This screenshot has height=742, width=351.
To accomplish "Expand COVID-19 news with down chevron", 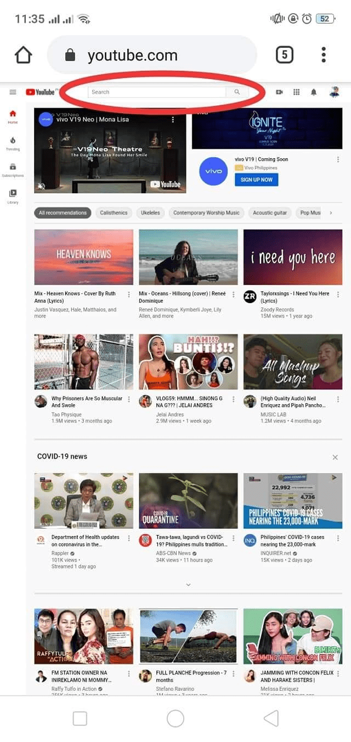I will click(188, 585).
